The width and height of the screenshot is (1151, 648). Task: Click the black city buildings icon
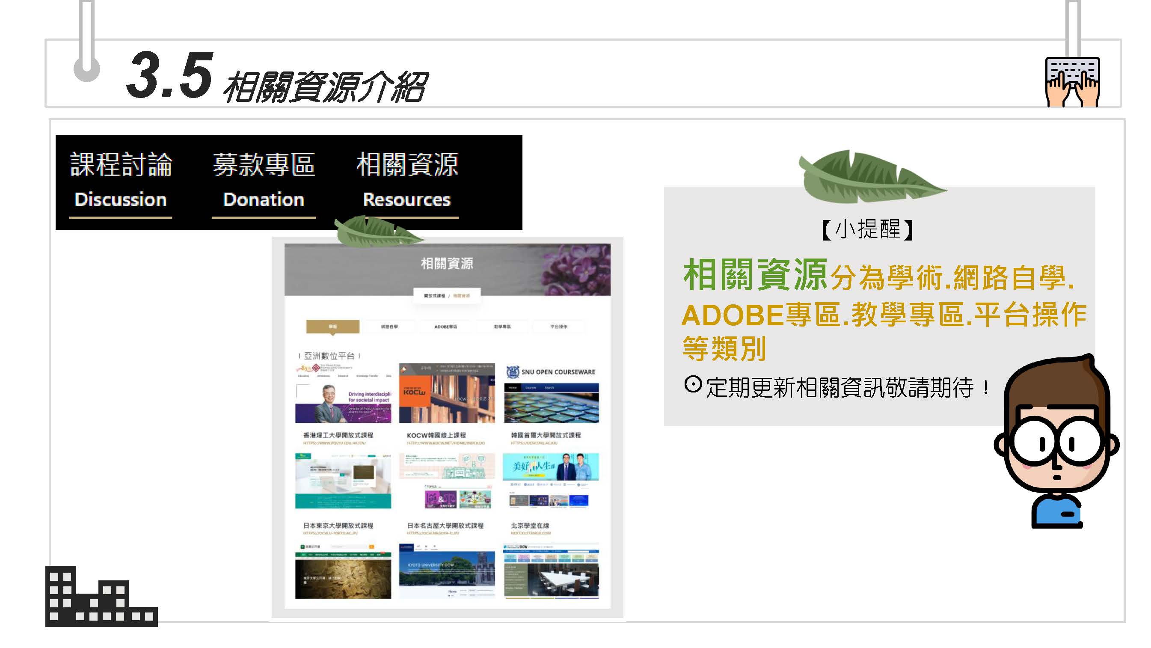click(x=101, y=597)
